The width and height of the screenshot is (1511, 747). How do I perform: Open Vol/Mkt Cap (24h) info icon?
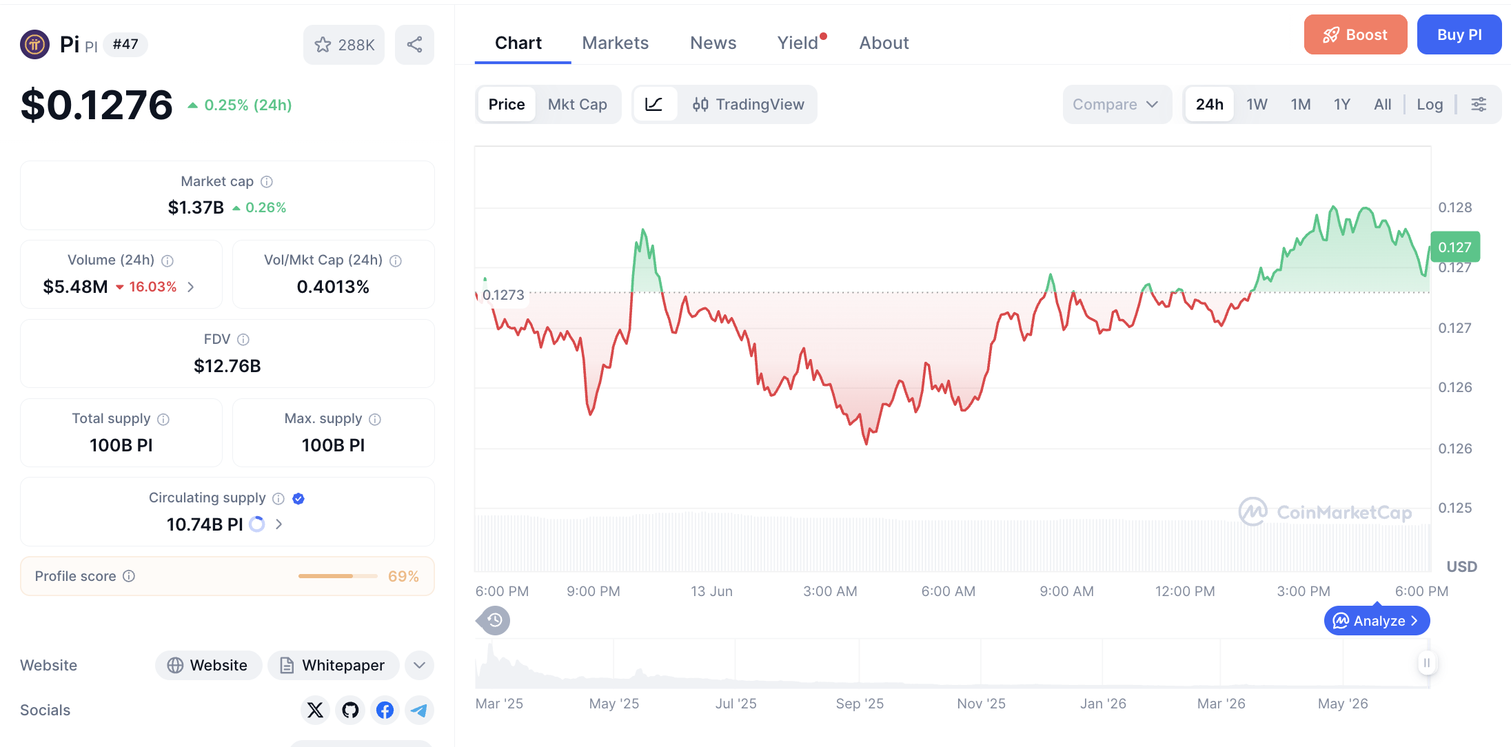396,260
